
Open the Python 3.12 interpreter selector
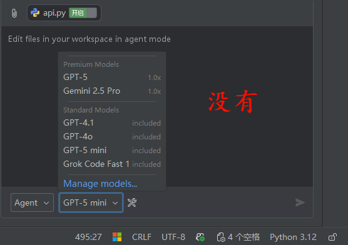click(x=293, y=237)
